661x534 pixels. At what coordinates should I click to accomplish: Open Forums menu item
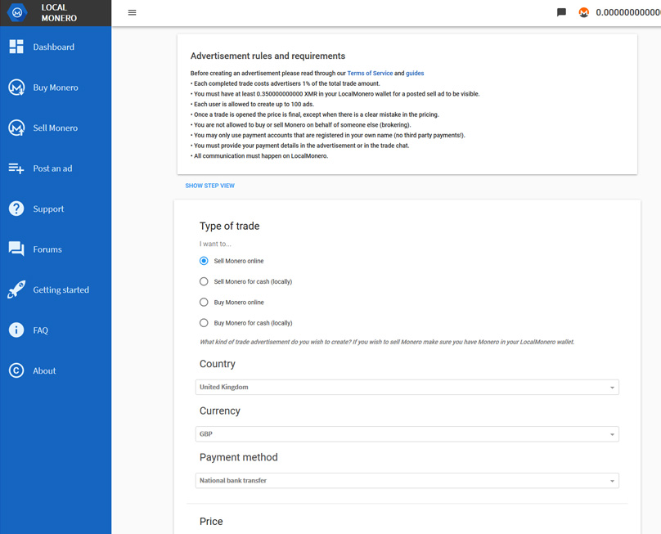(47, 249)
